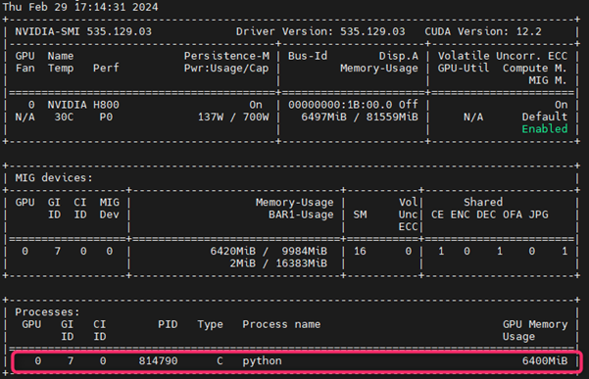Select power usage 137W / 700W
This screenshot has width=589, height=379.
tap(233, 118)
